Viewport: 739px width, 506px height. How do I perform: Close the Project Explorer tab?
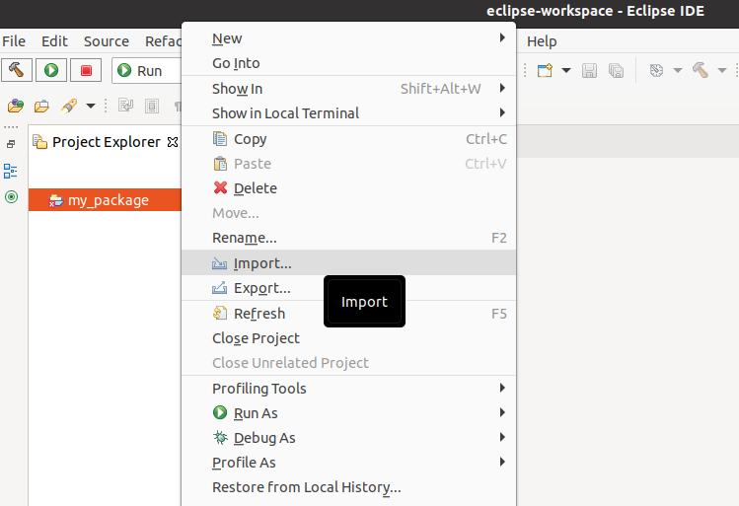pos(173,142)
